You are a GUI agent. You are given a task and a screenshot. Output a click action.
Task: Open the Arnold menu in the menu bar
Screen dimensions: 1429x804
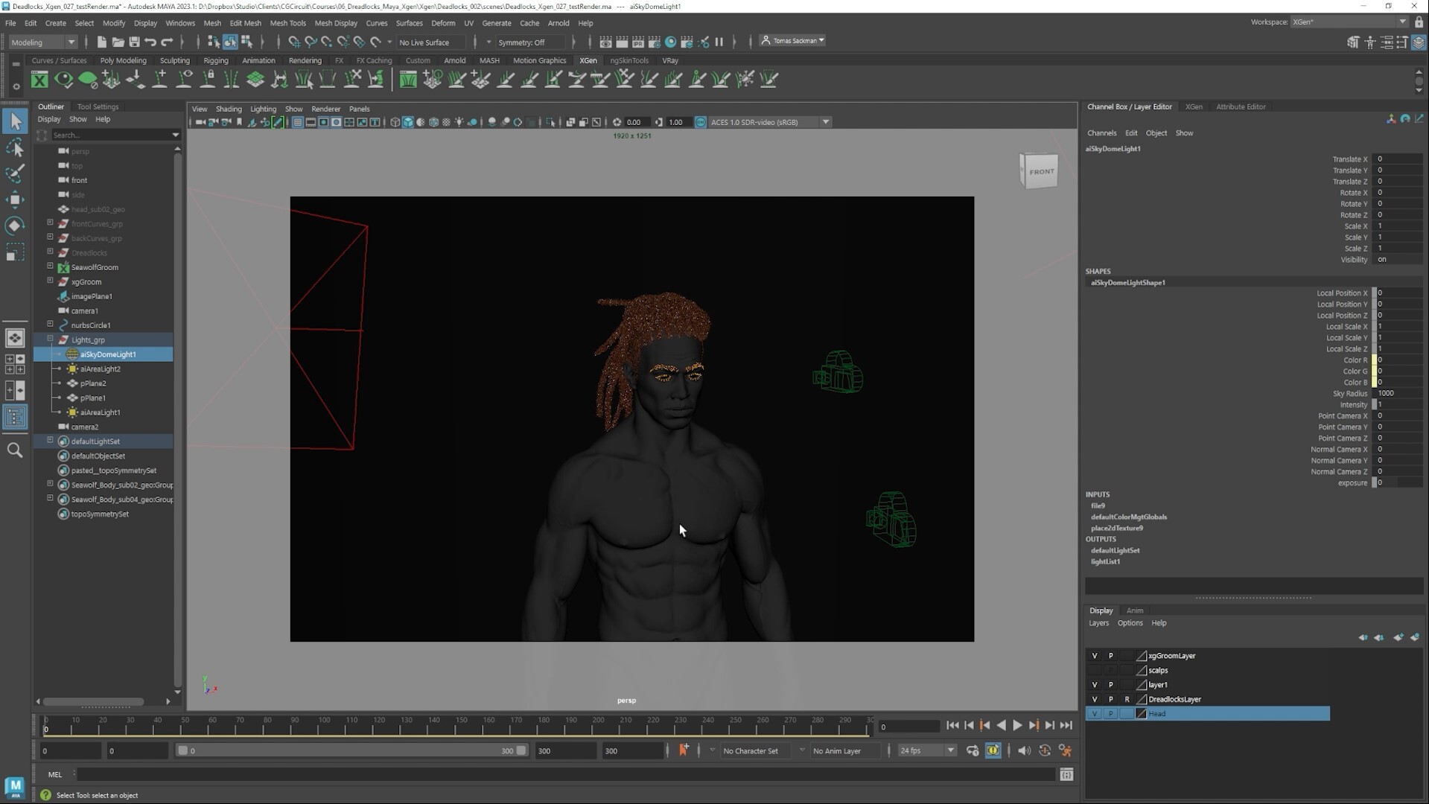click(558, 23)
